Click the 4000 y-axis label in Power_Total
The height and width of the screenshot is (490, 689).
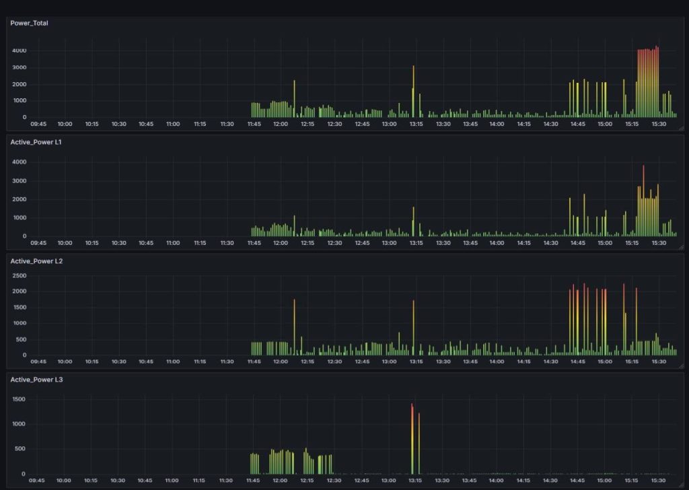click(x=19, y=50)
